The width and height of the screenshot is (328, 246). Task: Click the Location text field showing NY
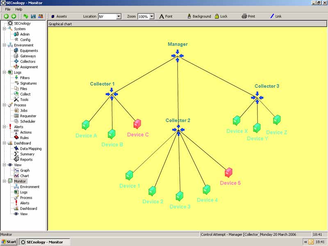(107, 16)
